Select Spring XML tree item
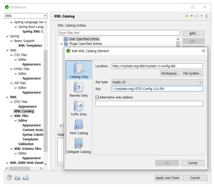215x187 pixels. (33, 31)
